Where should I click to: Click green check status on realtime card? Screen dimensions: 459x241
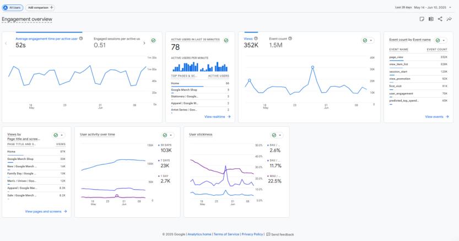coord(226,40)
